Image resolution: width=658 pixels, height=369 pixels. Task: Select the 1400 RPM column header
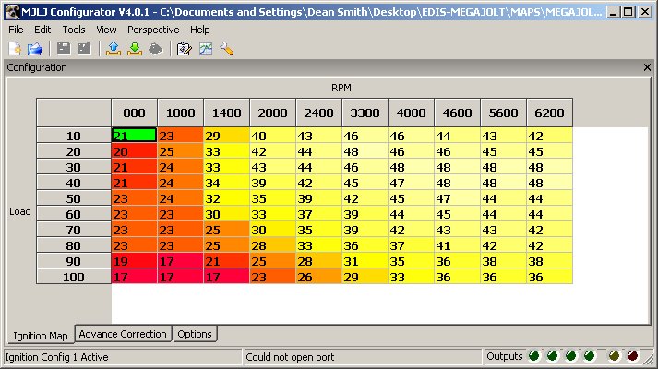(x=227, y=113)
